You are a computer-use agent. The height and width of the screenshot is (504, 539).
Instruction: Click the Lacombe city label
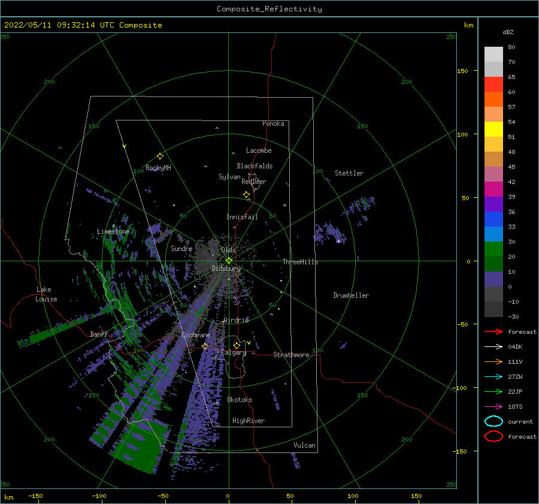(259, 150)
